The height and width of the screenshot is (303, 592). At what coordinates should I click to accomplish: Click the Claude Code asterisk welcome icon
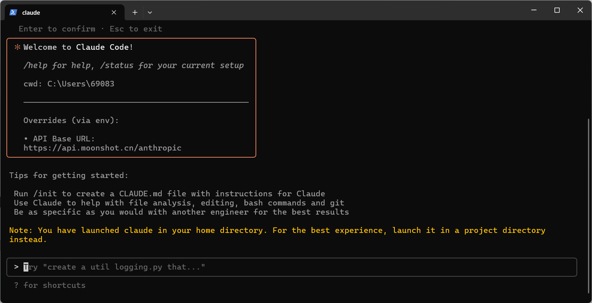click(x=17, y=47)
